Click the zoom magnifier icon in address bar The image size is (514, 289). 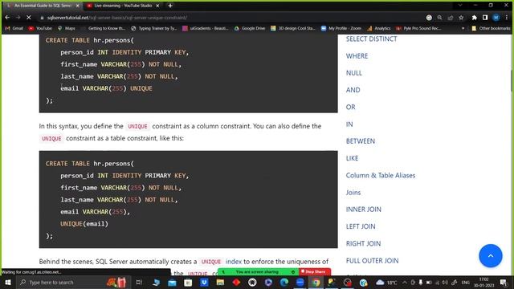tap(439, 18)
